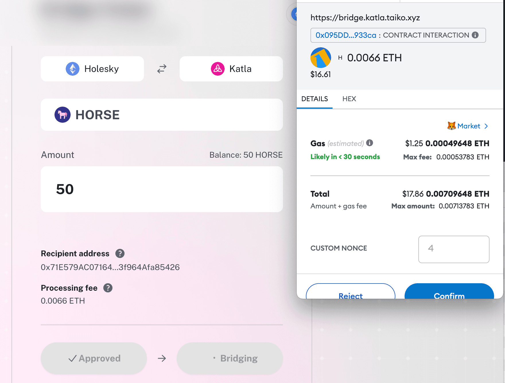Click the CUSTOM NONCE label
This screenshot has height=383, width=505.
coord(339,248)
